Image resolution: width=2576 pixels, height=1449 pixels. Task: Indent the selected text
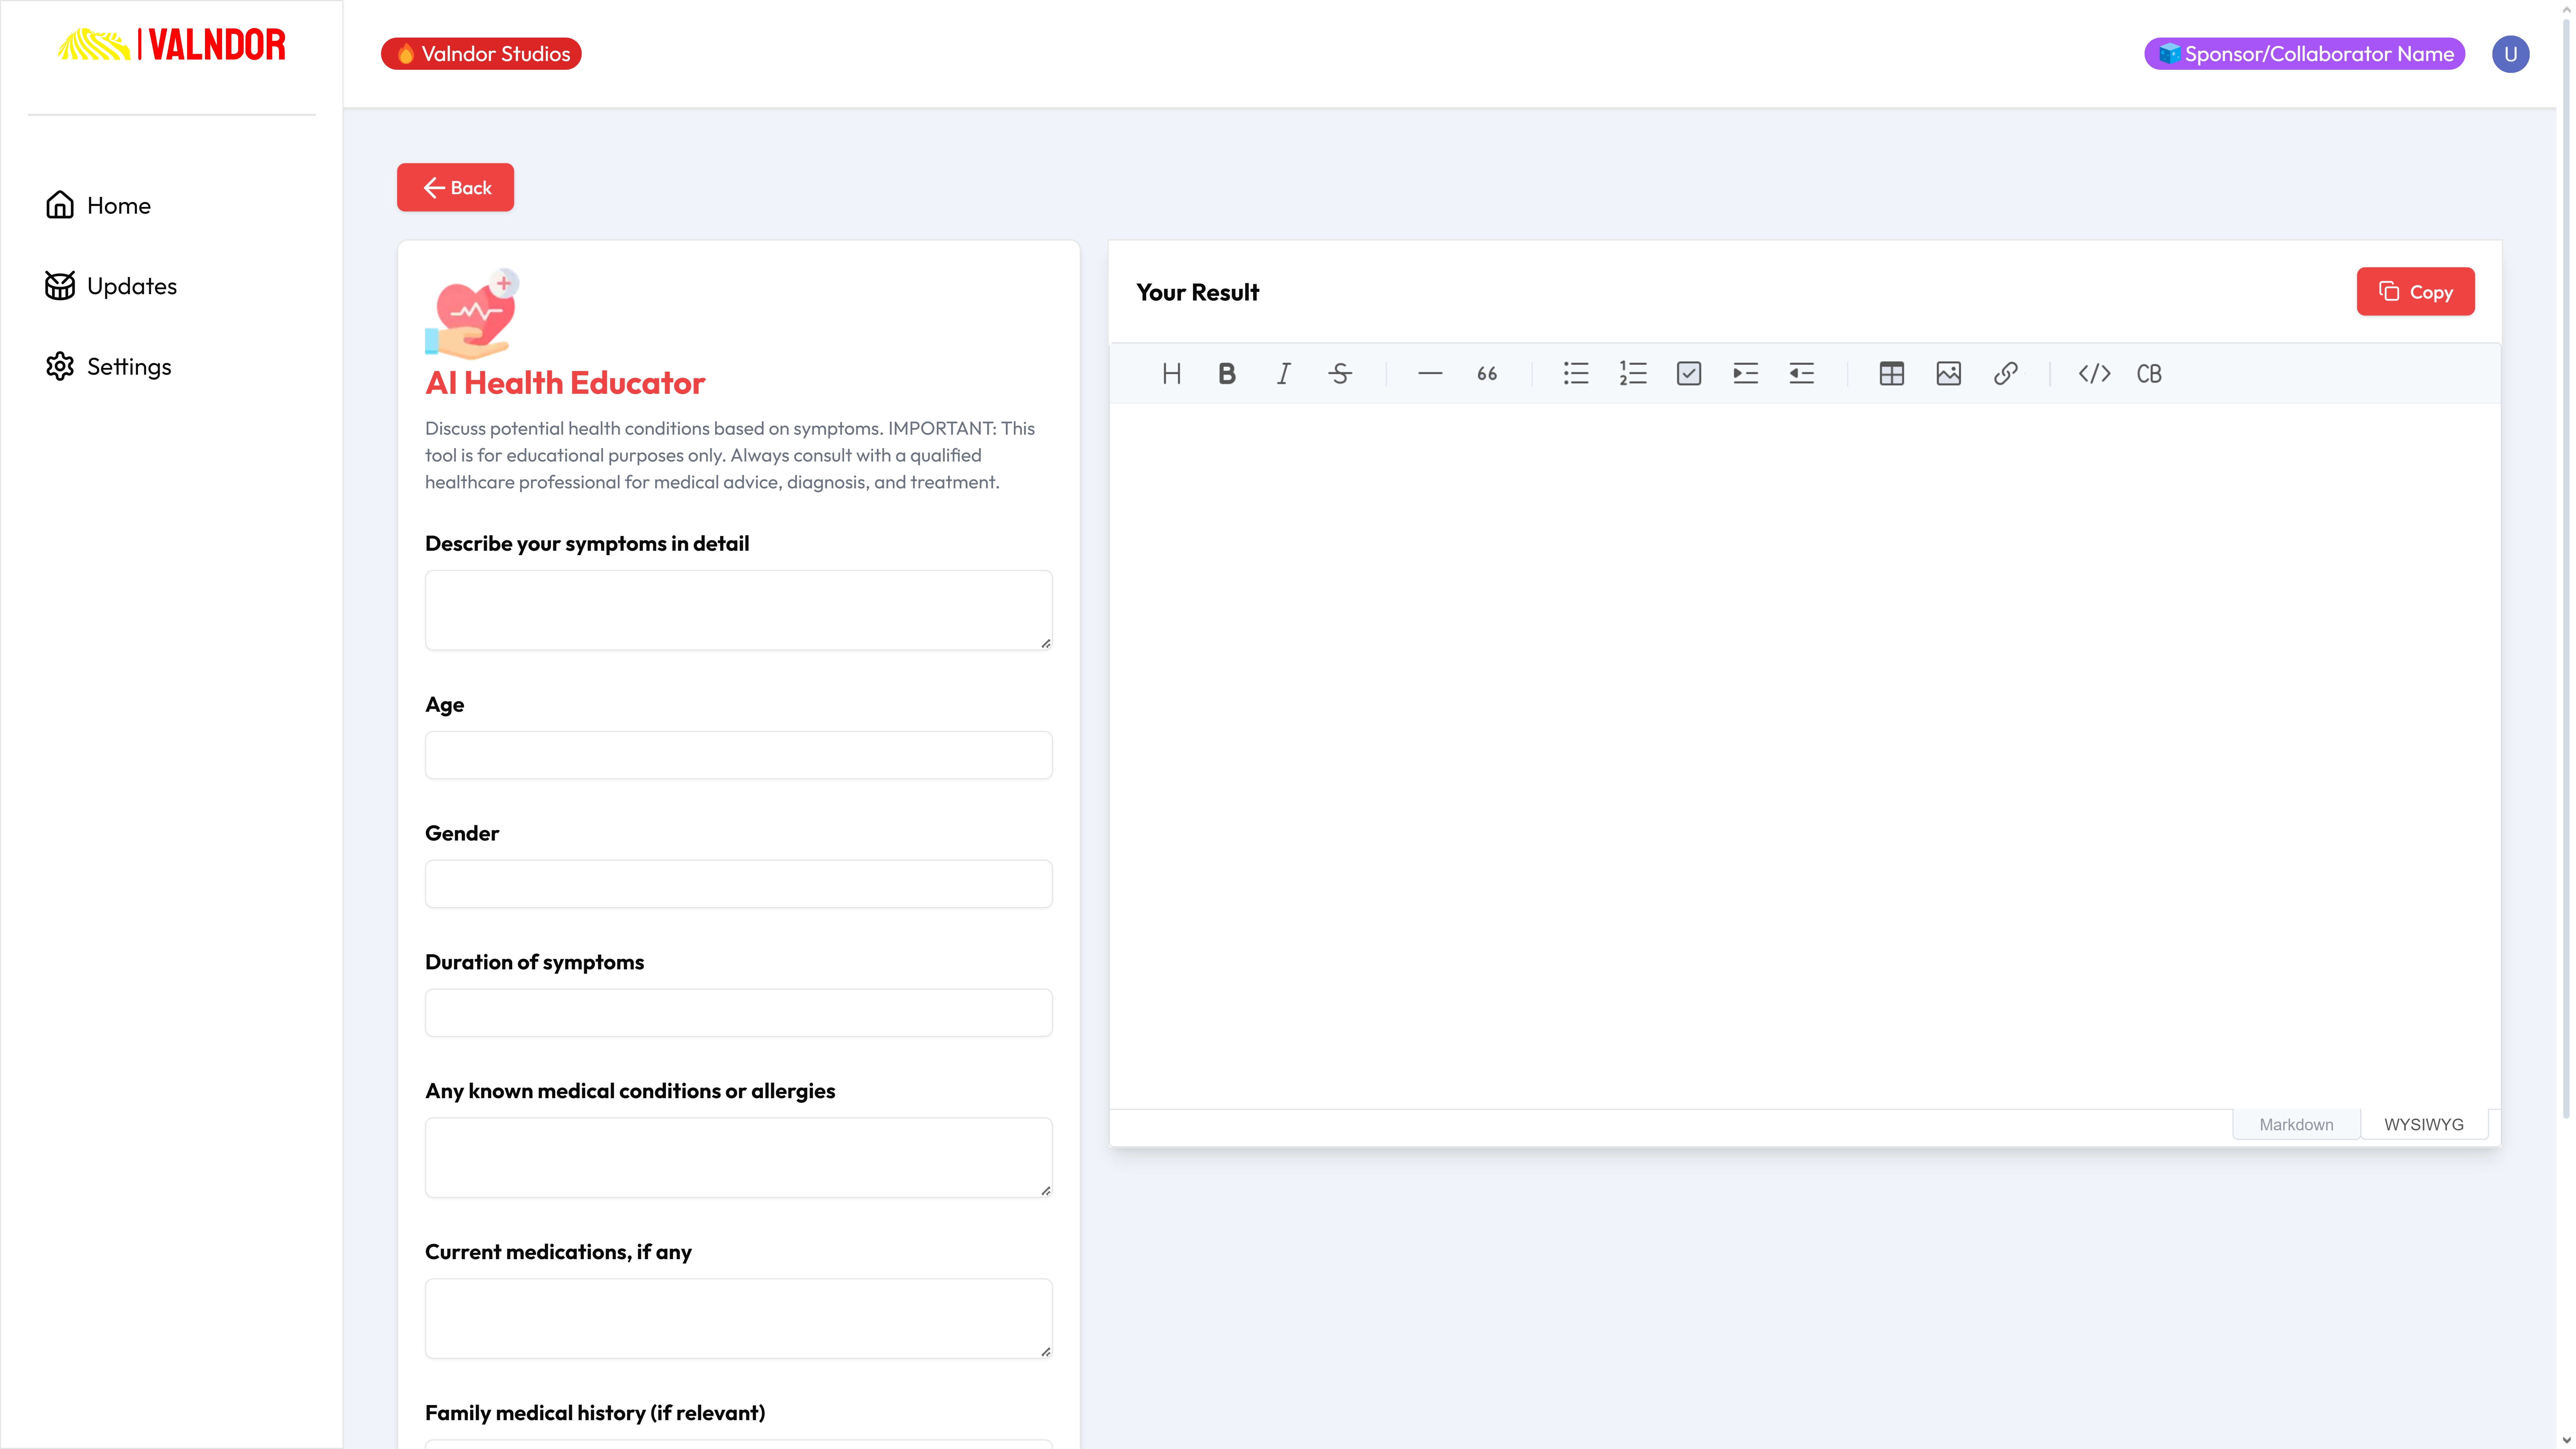click(1746, 374)
